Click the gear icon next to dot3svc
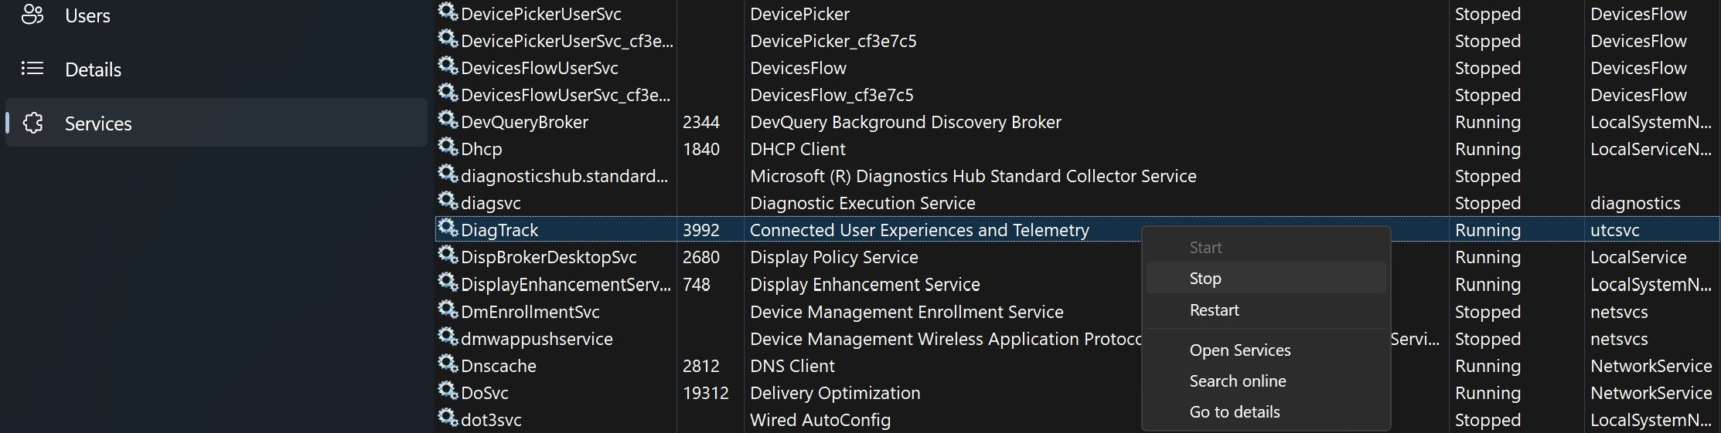 point(448,418)
